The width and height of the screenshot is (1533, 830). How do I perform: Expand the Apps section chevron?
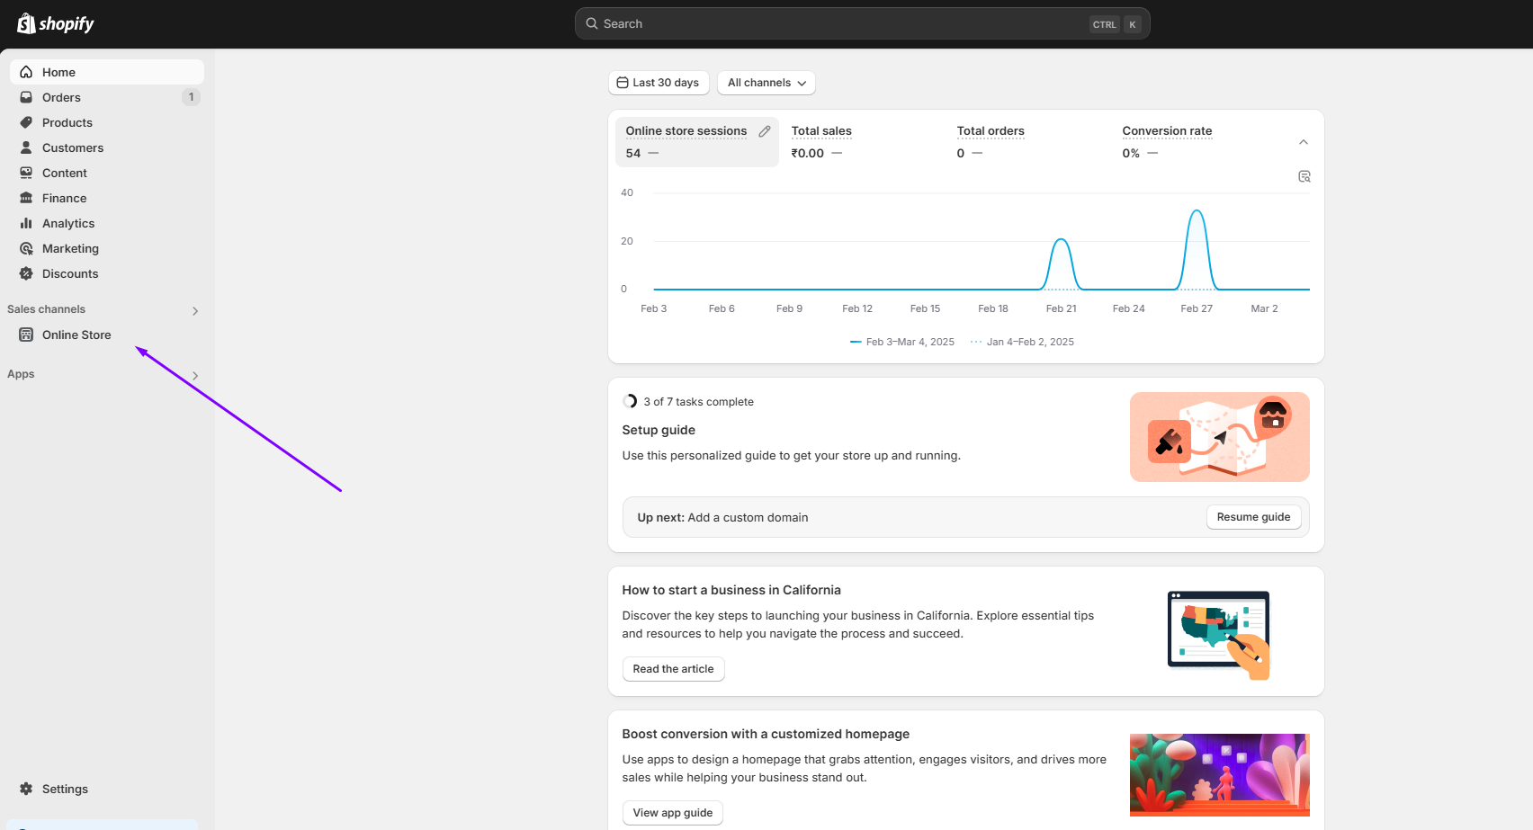point(195,376)
